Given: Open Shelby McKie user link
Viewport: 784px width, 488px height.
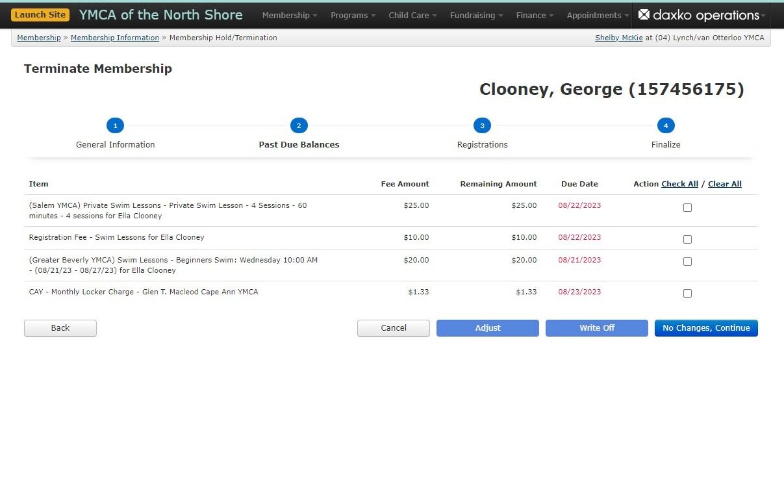Looking at the screenshot, I should click(619, 38).
